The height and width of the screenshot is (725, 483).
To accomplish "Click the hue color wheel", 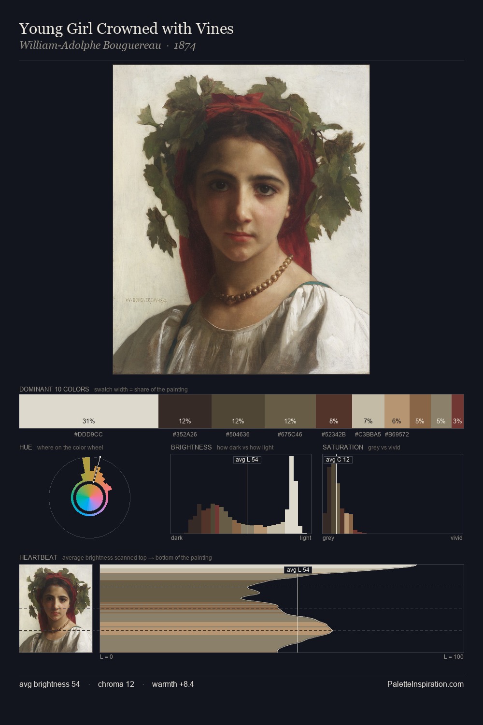I will coord(89,497).
